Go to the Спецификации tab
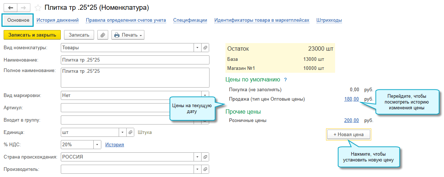The width and height of the screenshot is (444, 177). coord(190,20)
